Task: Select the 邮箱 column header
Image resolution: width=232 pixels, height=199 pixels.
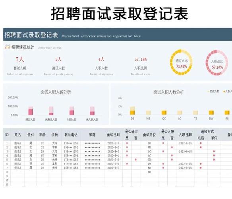Action: click(x=92, y=135)
